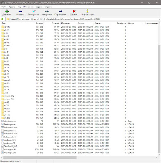Image resolution: width=161 pixels, height=163 pixels.
Task: Select the hdlscom2.com file name
Action: (11, 134)
